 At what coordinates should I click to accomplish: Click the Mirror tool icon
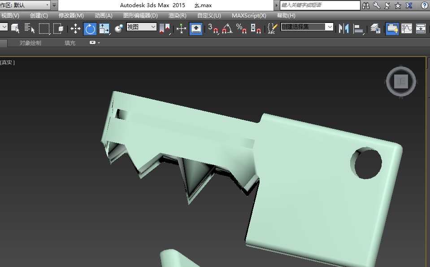[x=343, y=29]
